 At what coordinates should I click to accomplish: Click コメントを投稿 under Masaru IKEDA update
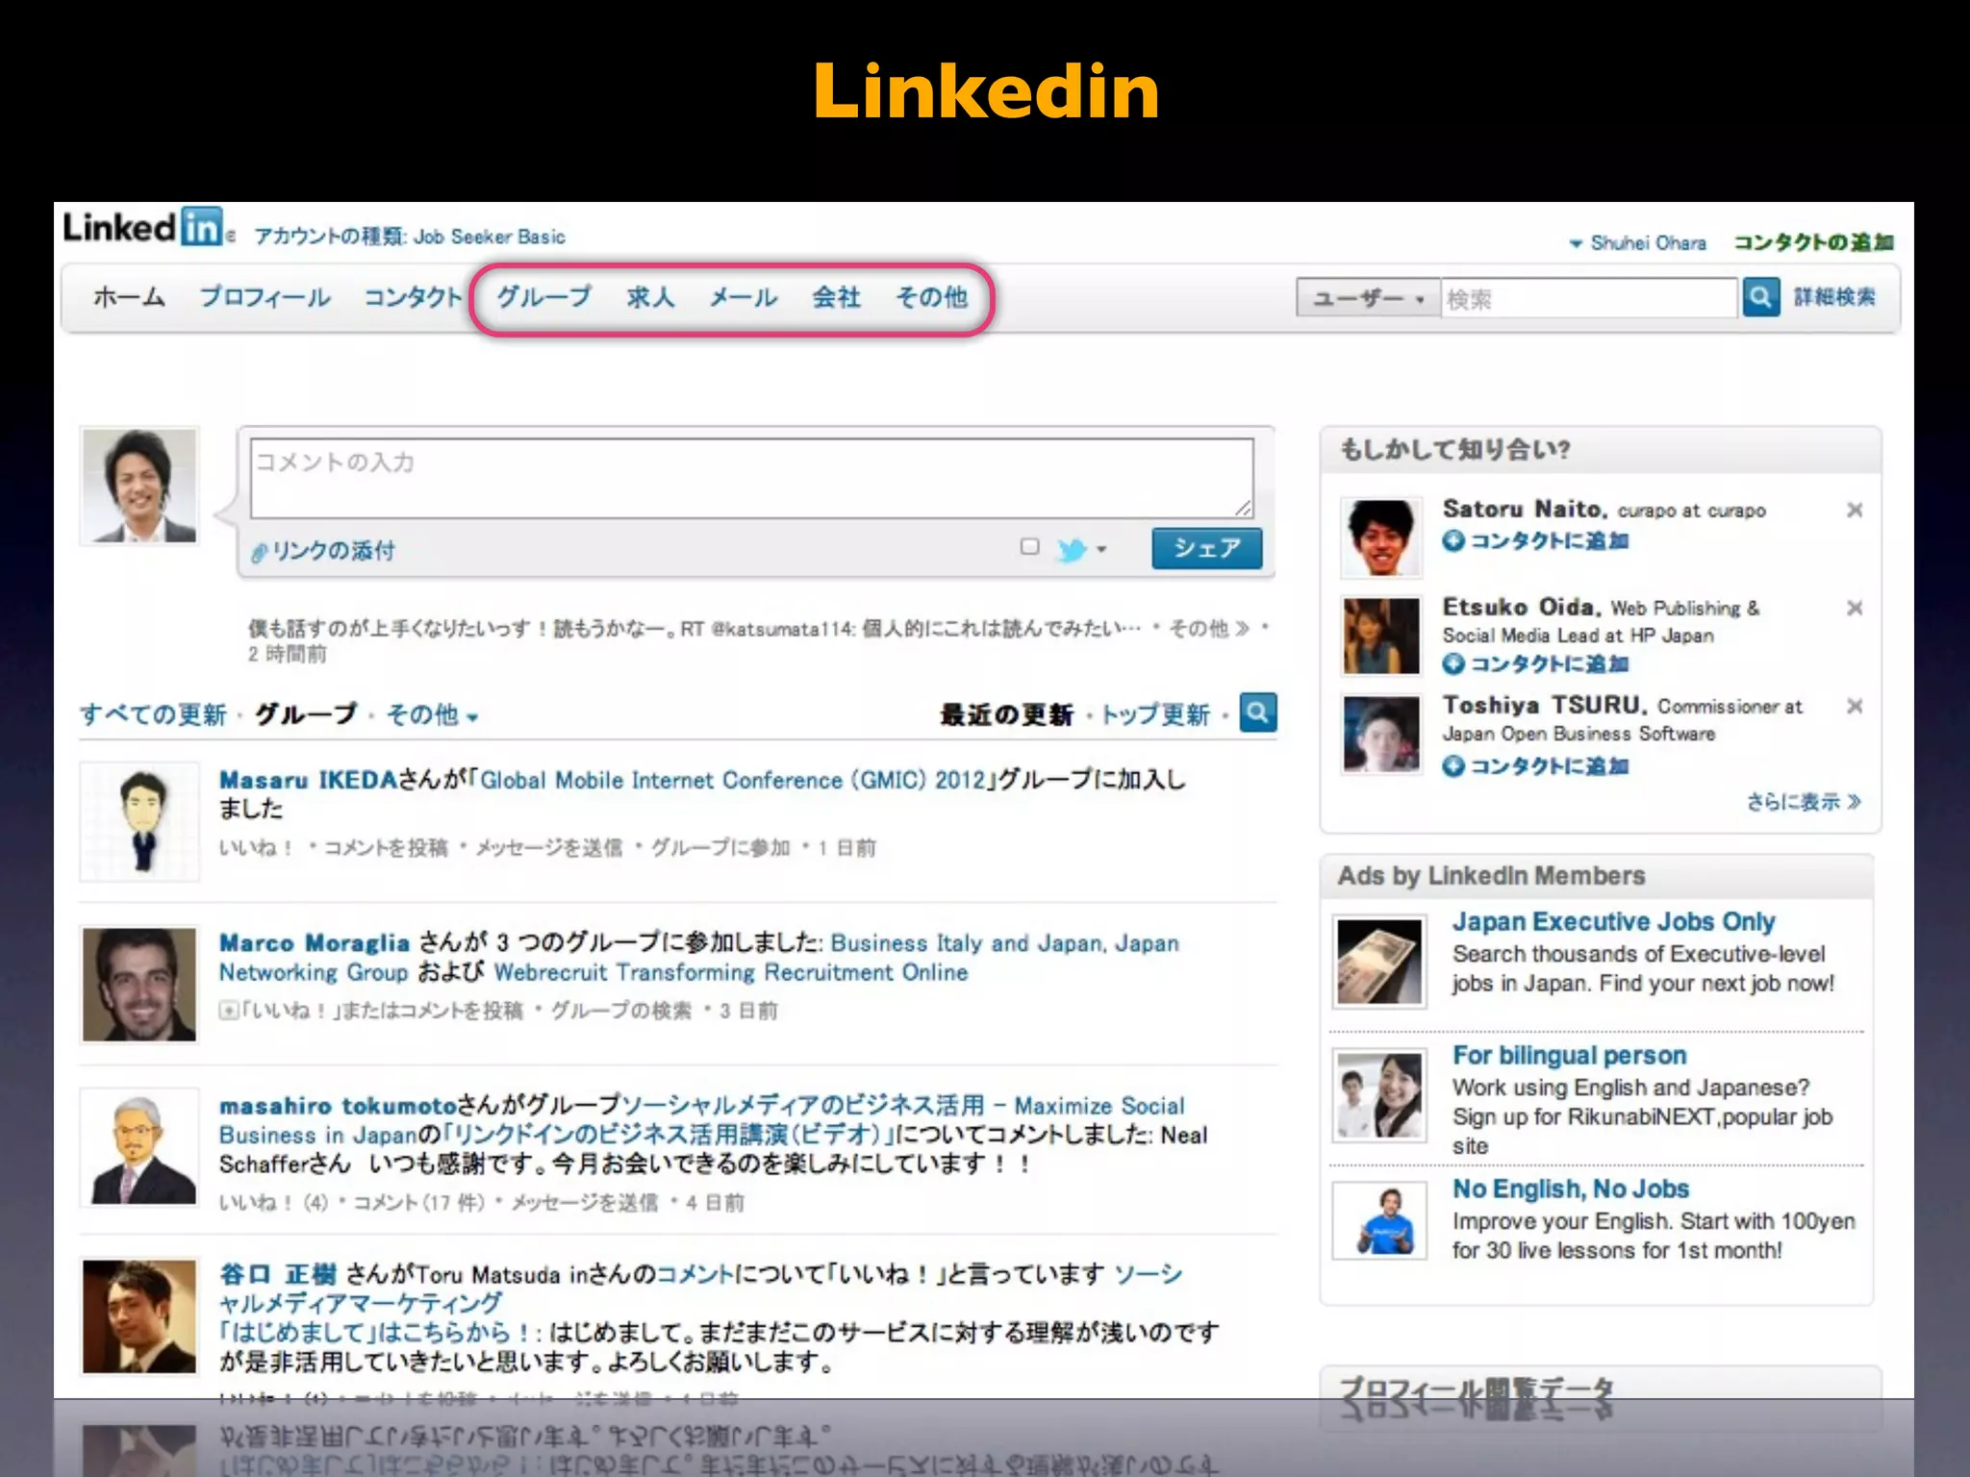(386, 847)
